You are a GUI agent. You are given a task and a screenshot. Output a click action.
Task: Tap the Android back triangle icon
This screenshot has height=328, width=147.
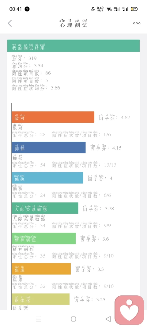click(108, 319)
